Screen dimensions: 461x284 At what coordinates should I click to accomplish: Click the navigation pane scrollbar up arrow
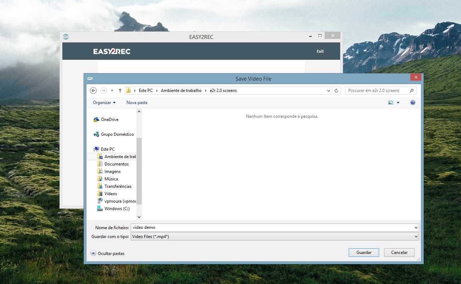[139, 111]
